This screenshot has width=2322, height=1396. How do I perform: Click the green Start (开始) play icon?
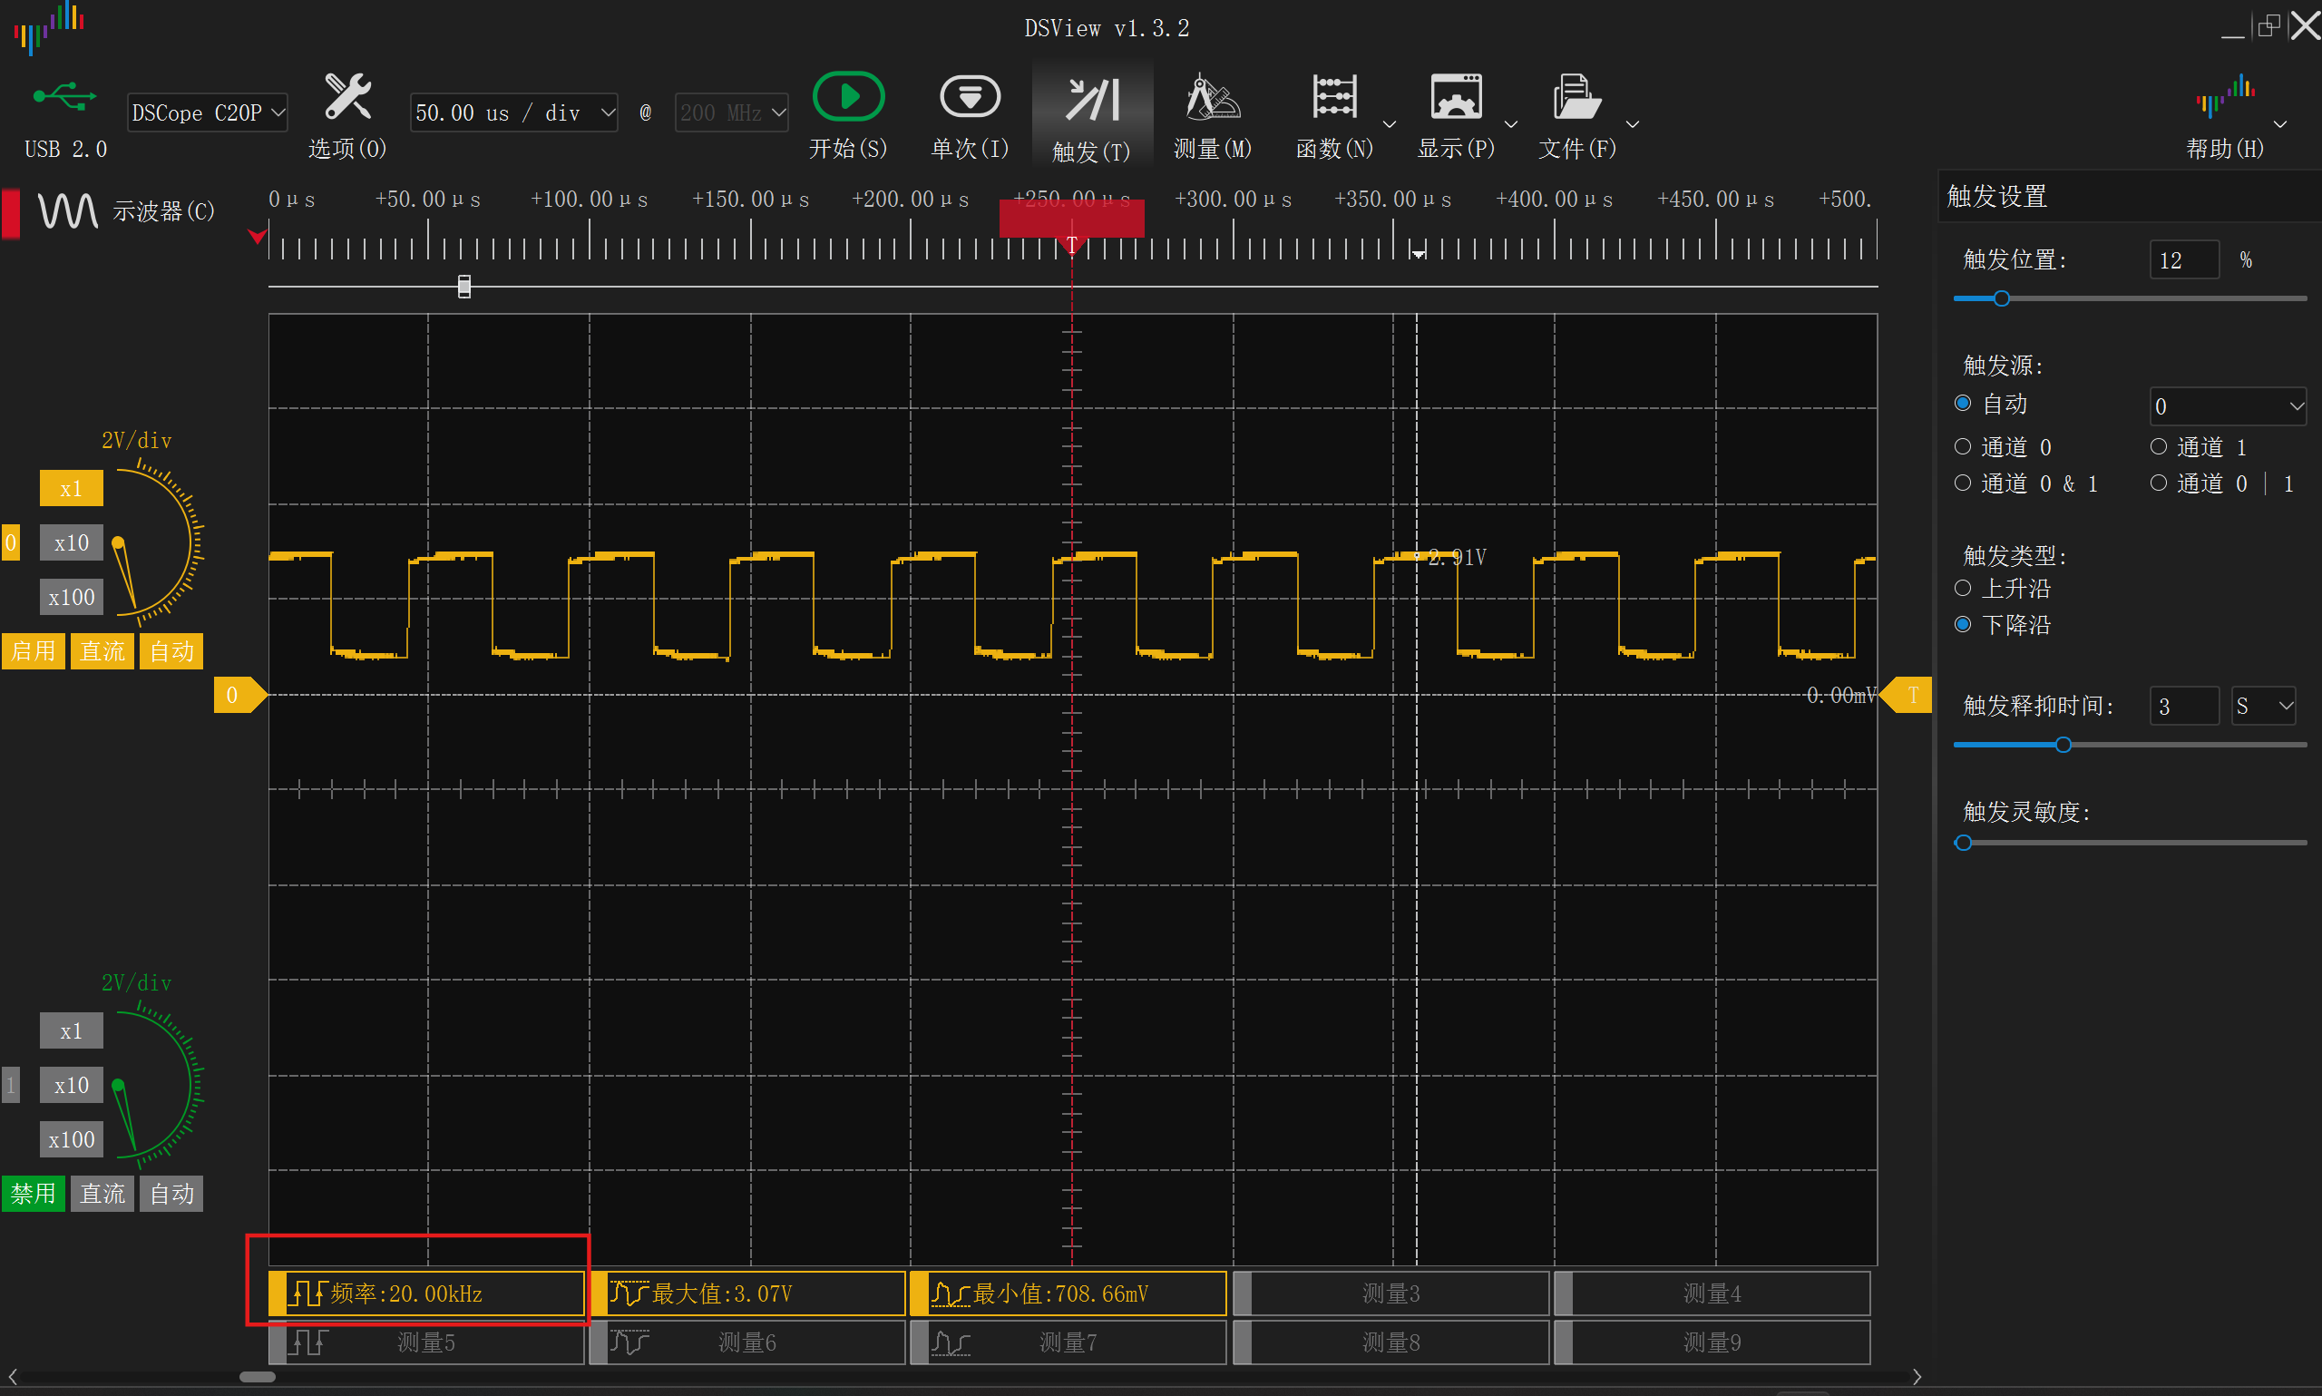click(847, 97)
